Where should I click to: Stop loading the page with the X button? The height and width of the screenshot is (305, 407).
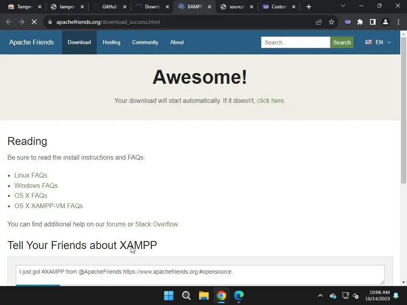34,22
